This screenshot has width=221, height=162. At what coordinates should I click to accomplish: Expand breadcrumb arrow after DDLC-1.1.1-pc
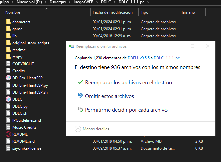tap(148, 2)
